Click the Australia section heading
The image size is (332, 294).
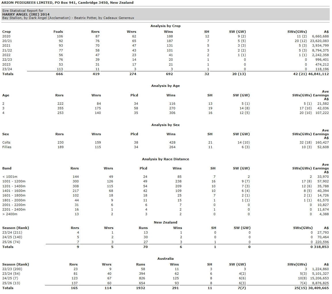click(165, 259)
